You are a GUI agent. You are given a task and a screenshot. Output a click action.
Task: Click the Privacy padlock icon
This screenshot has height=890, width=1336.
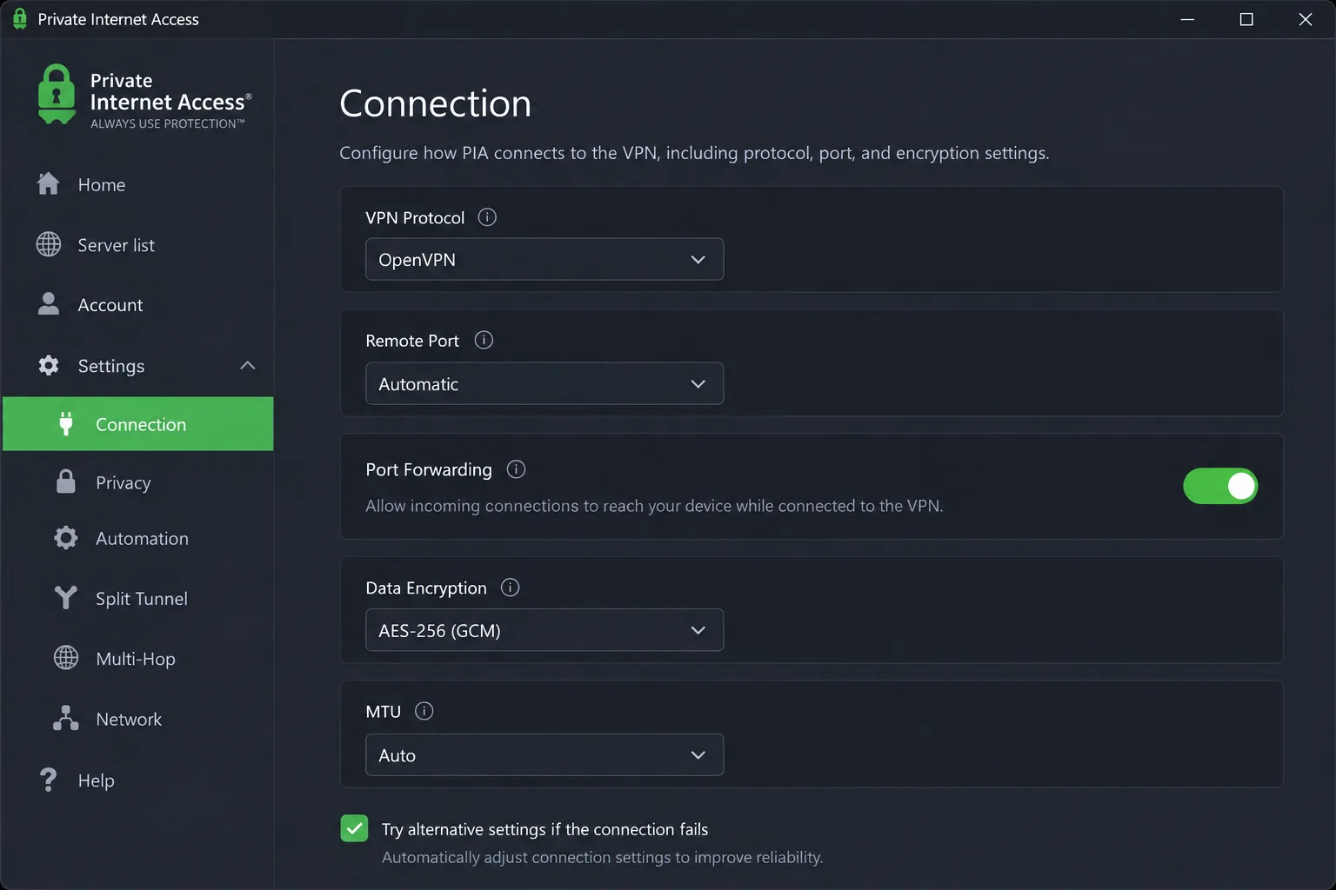pos(66,482)
